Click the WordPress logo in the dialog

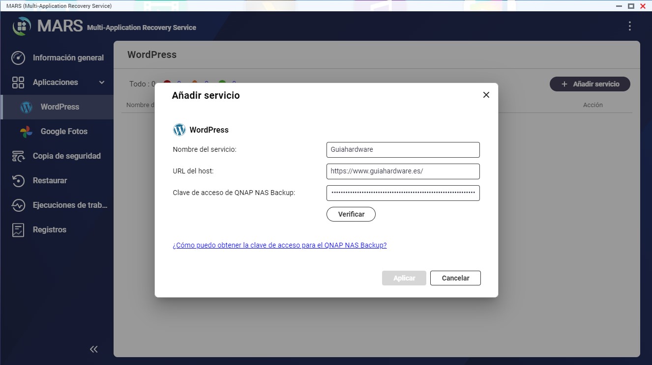179,130
